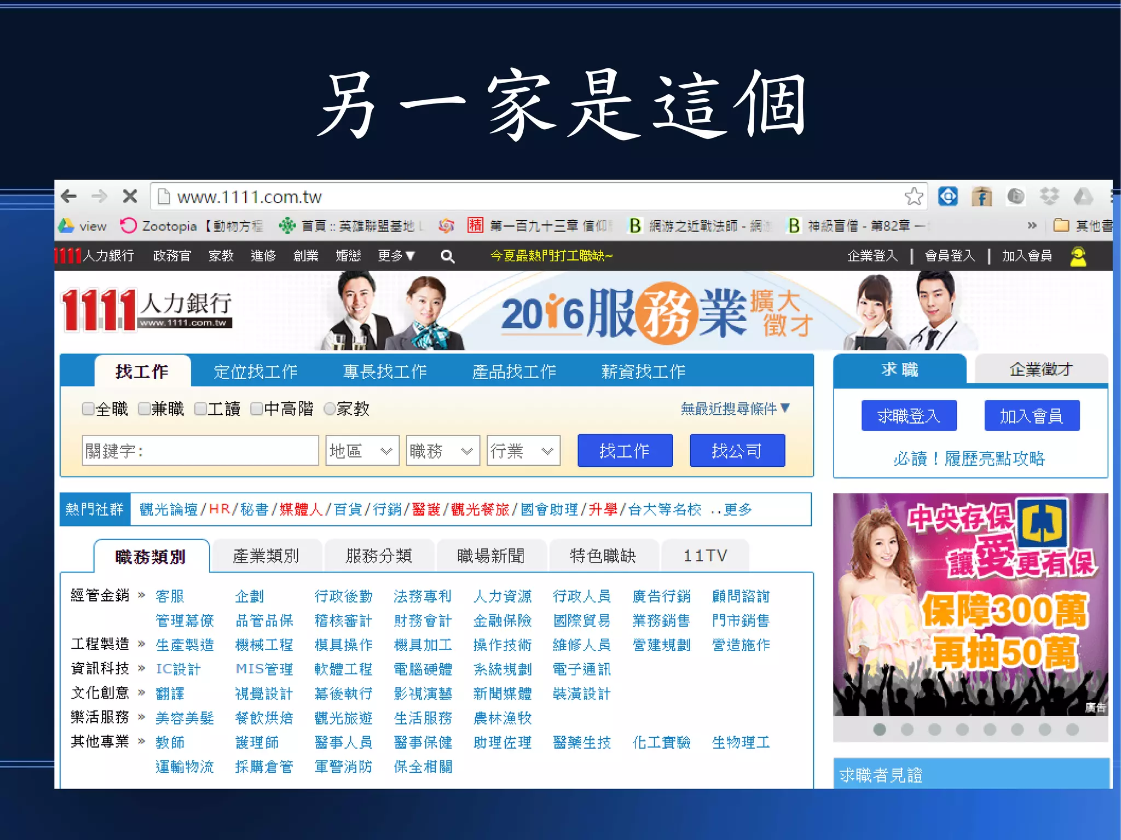Screen dimensions: 1121x840
Task: Select the 產業類別 tab
Action: coord(266,557)
